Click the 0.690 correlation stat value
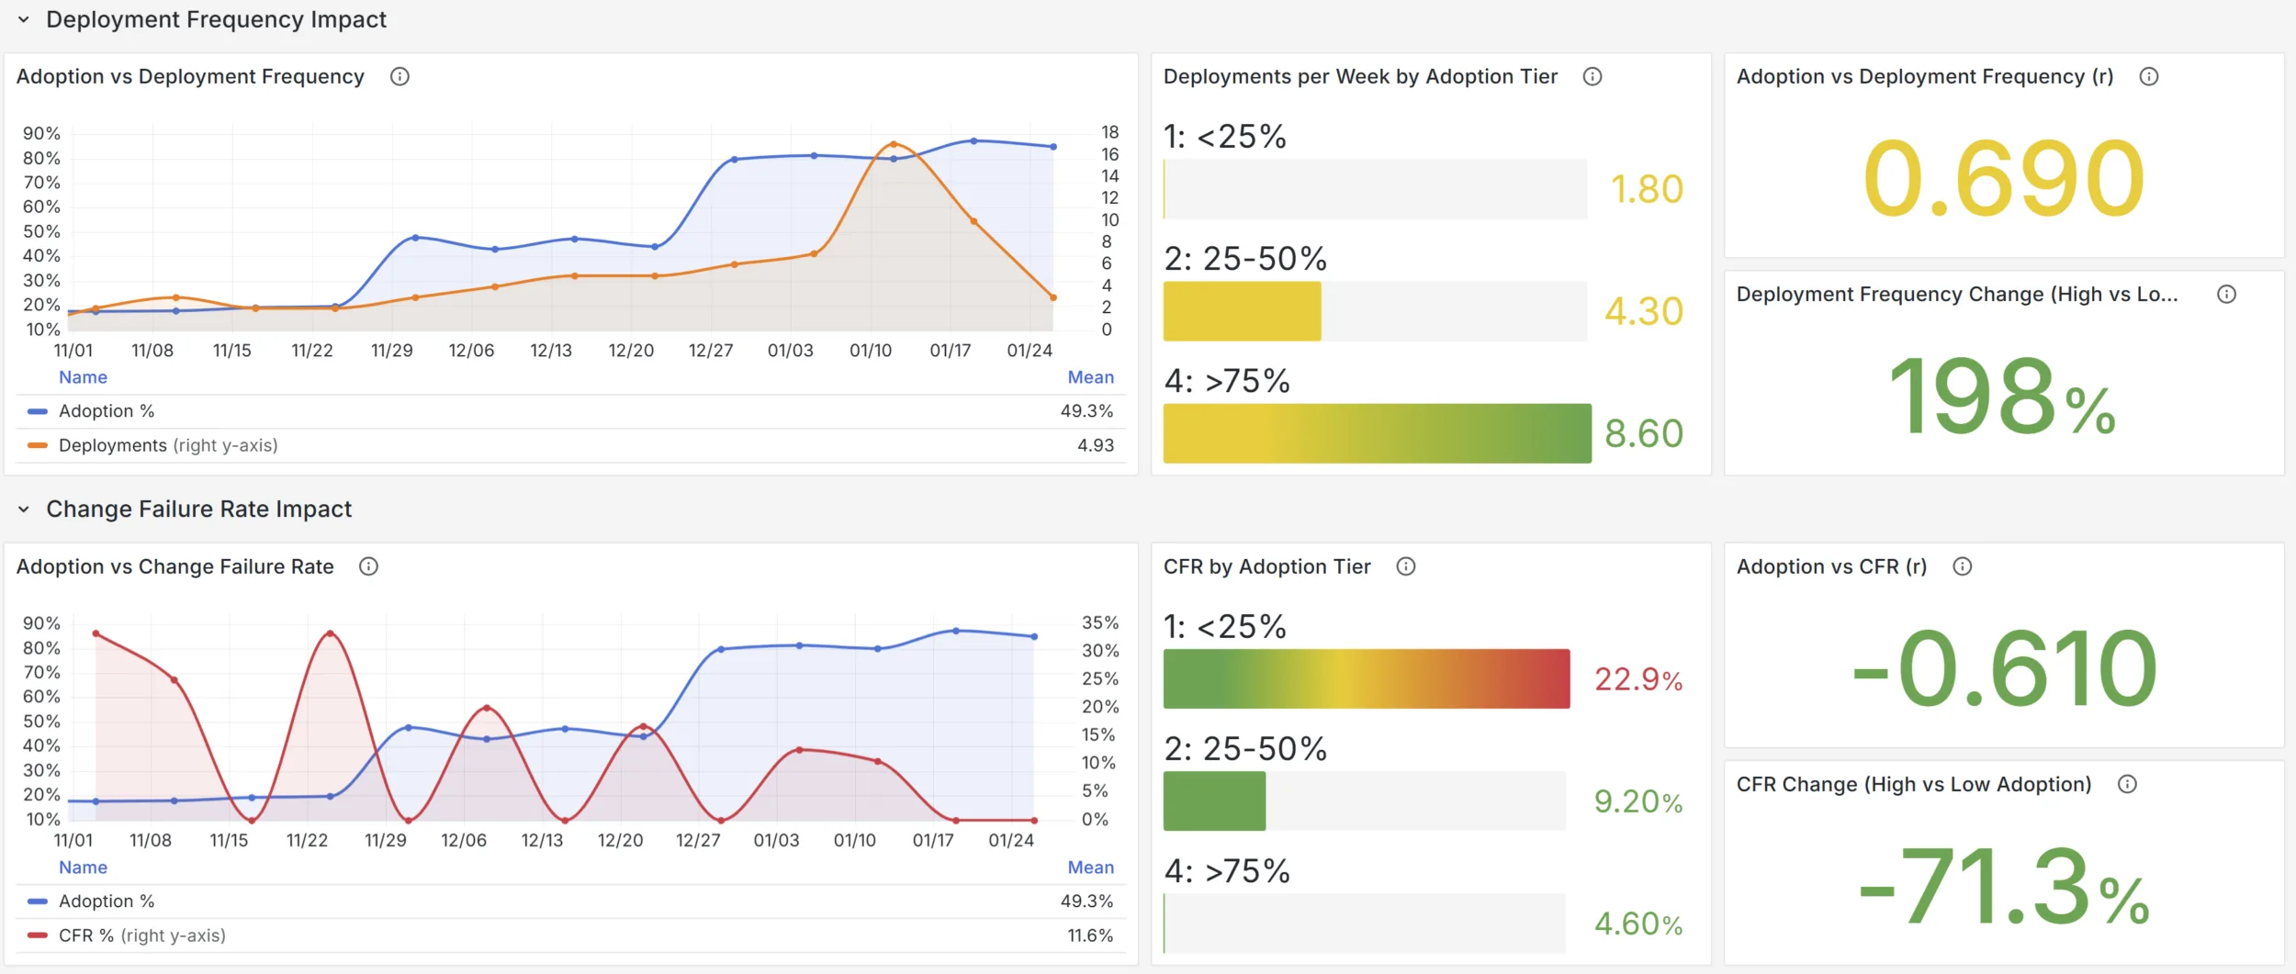Viewport: 2296px width, 974px height. [x=2003, y=178]
